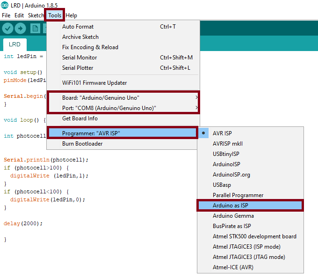The image size is (318, 280).
Task: Switch to the LRD sketch tab
Action: (x=14, y=44)
